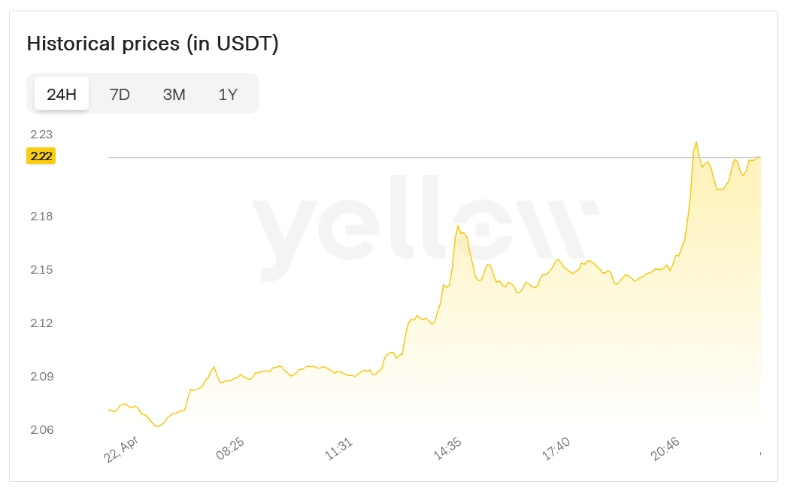Image resolution: width=785 pixels, height=491 pixels.
Task: Click the 2.09 price axis label
Action: [x=41, y=377]
